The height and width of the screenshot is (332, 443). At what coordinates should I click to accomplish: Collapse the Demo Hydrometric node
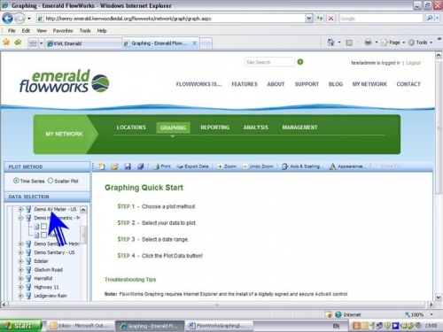click(20, 218)
